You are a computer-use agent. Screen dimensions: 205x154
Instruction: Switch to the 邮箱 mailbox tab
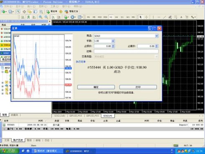38,140
